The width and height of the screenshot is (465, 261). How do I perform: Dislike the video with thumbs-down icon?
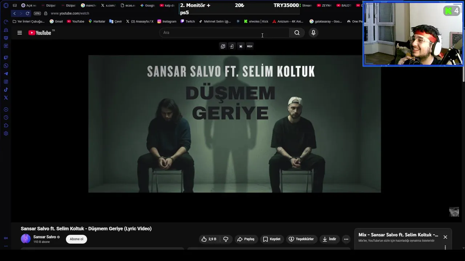tap(226, 239)
